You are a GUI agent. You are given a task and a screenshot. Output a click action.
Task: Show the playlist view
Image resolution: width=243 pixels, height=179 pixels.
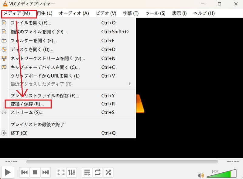87,172
